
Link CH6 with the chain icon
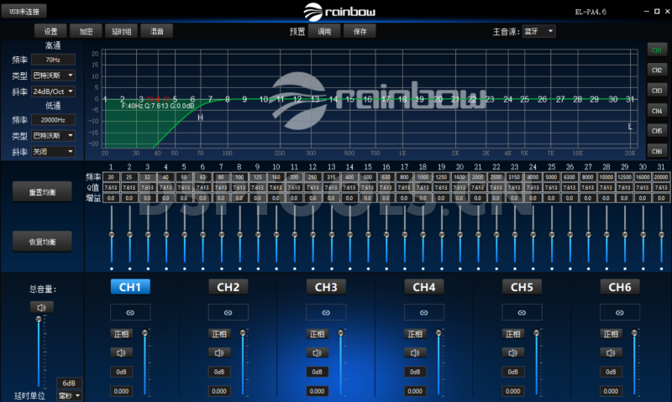click(x=620, y=312)
